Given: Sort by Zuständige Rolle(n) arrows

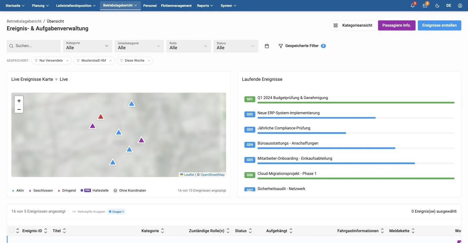Looking at the screenshot, I should pyautogui.click(x=228, y=231).
